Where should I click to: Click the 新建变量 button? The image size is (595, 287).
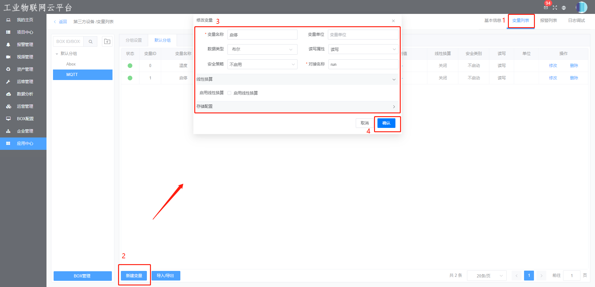134,276
